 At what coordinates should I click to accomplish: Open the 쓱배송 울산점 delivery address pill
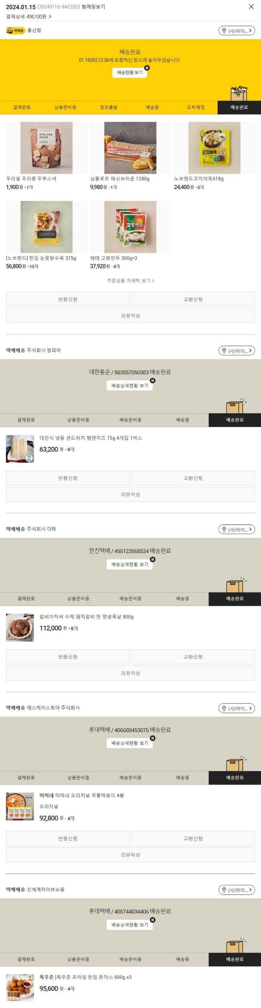[x=237, y=31]
